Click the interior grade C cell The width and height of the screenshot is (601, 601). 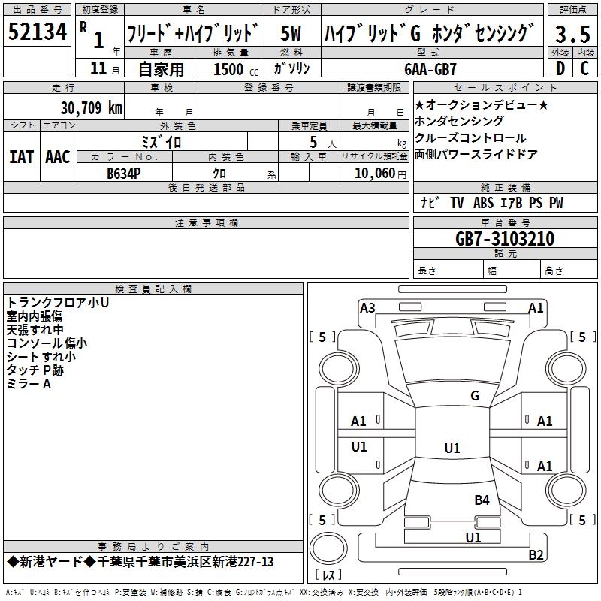[584, 68]
